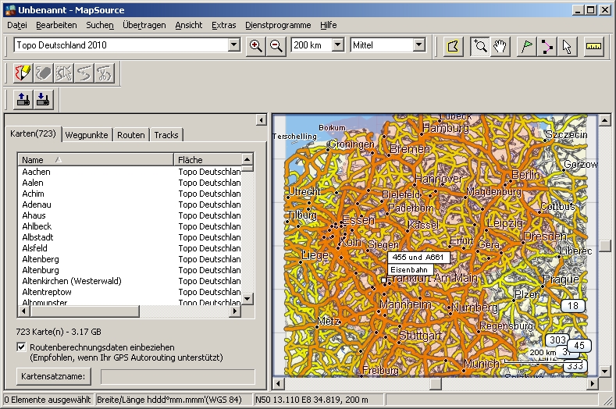Viewport: 616px width, 409px height.
Task: Select the Adenau map row
Action: [x=130, y=204]
